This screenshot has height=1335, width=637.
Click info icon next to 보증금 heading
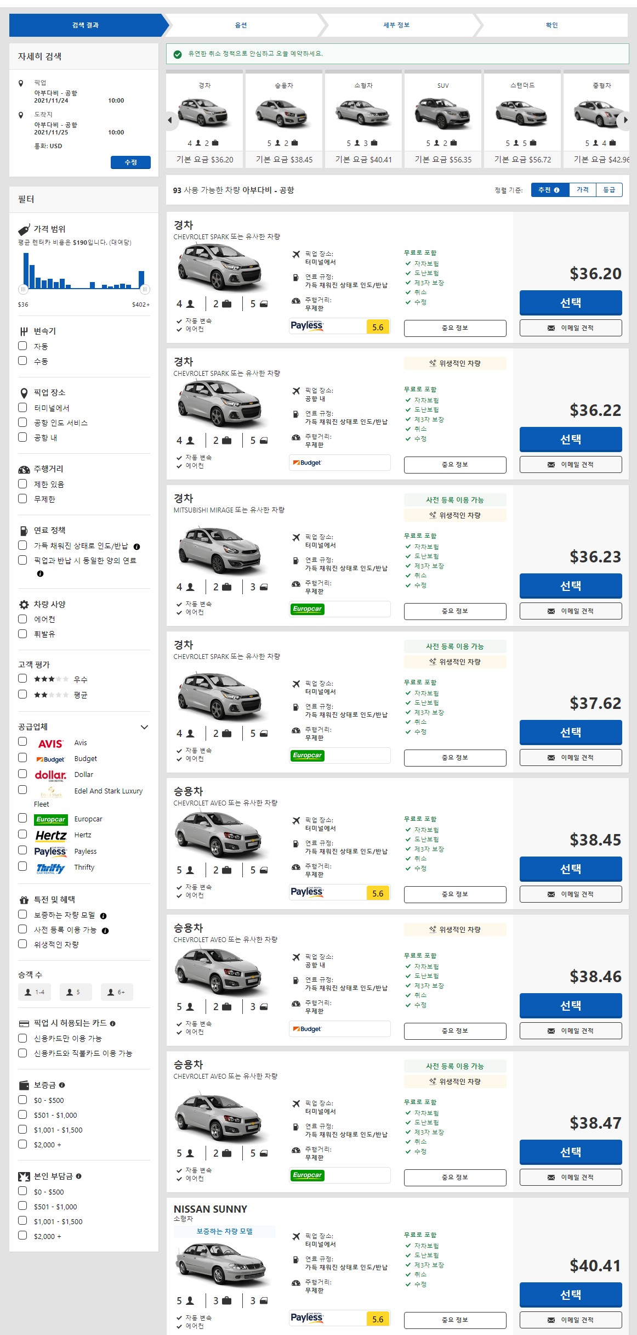tap(61, 1085)
